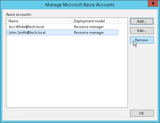Click Resource manager cell for John.Smith
The image size is (160, 123).
click(89, 33)
